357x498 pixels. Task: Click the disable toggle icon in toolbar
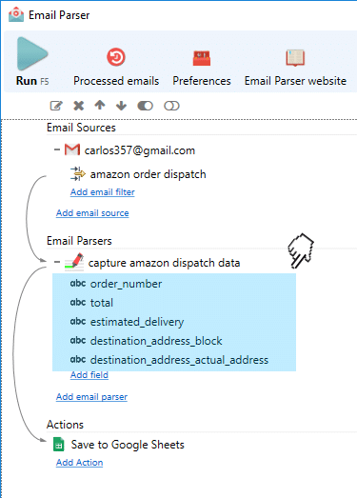pyautogui.click(x=171, y=106)
